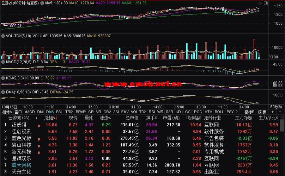Click the minus zoom-out button
This screenshot has width=285, height=176.
click(x=280, y=112)
